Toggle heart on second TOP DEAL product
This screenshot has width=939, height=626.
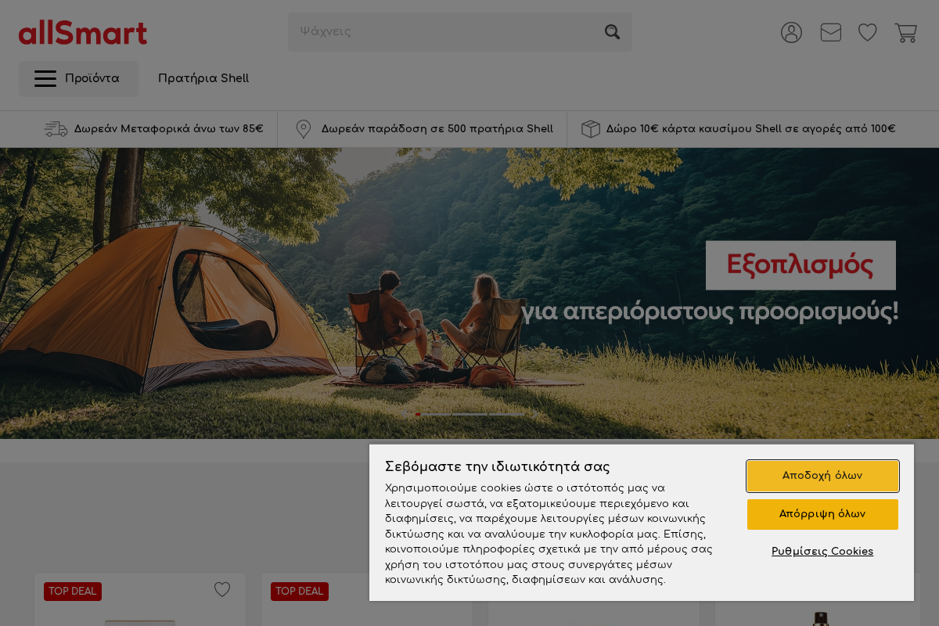click(448, 589)
